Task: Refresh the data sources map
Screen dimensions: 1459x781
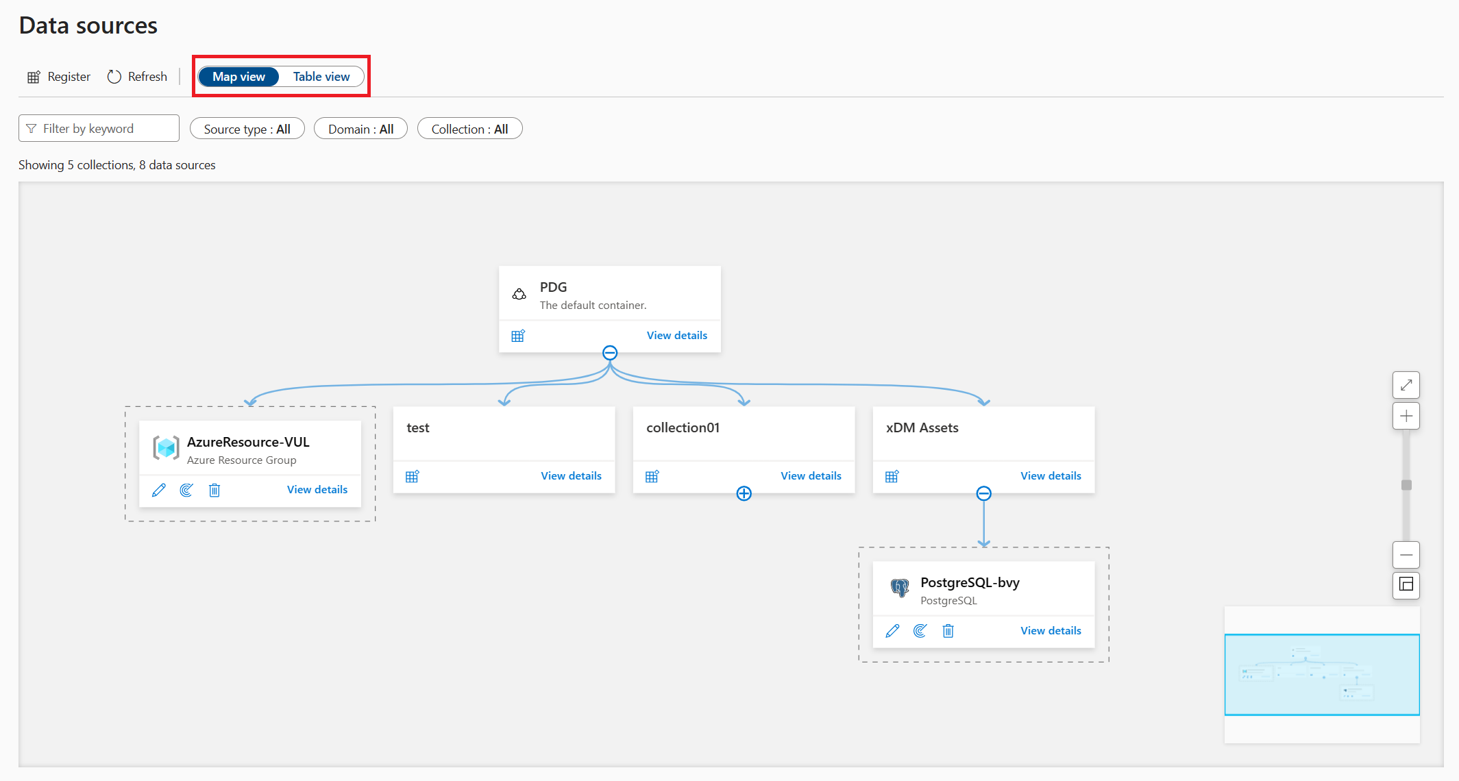Action: pos(137,77)
